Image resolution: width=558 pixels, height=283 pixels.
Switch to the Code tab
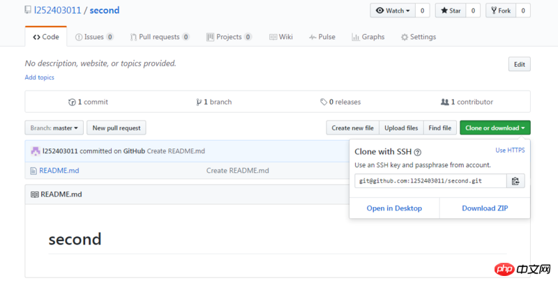[x=46, y=37]
